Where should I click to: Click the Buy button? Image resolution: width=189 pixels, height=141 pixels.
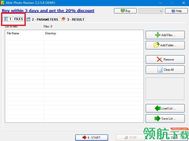[x=125, y=11]
